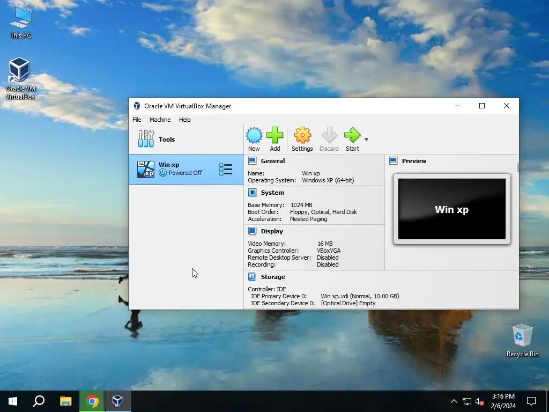Viewport: 549px width, 412px height.
Task: Select the Tools item in the sidebar
Action: point(186,139)
